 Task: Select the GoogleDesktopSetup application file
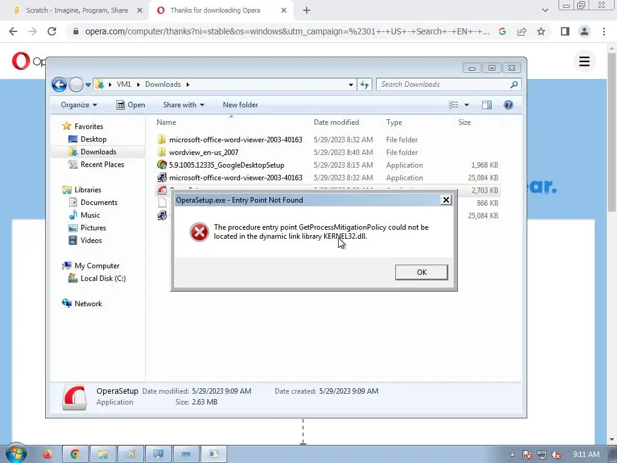227,165
